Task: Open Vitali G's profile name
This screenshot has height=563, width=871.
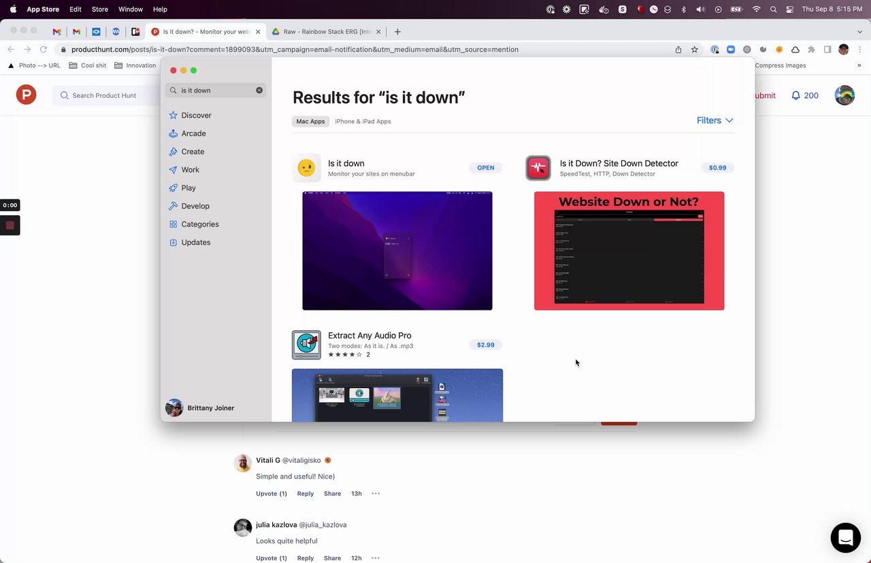Action: [268, 460]
